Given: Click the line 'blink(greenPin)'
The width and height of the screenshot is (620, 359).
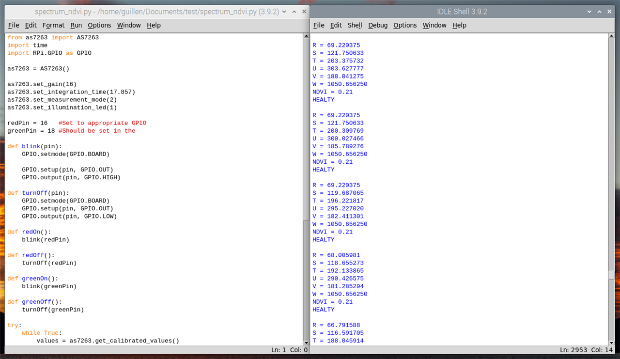Looking at the screenshot, I should (49, 285).
